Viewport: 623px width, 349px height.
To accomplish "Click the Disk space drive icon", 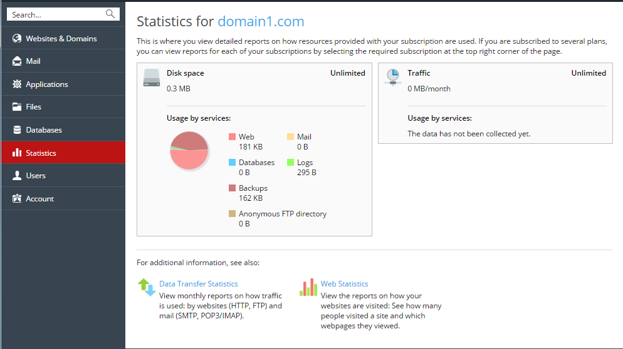I will pyautogui.click(x=152, y=78).
